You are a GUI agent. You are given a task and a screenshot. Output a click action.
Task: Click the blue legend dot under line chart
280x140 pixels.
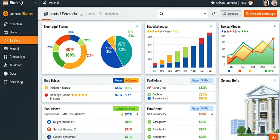click(229, 71)
